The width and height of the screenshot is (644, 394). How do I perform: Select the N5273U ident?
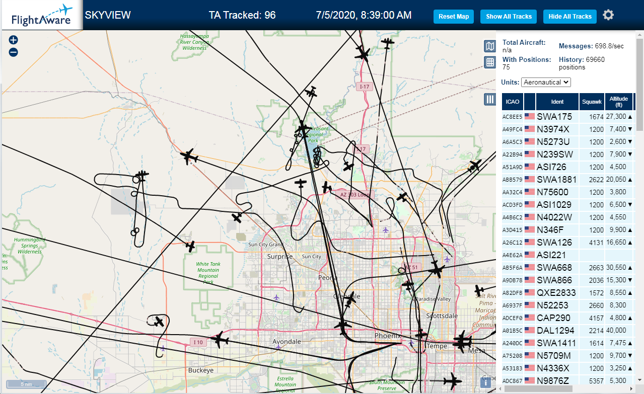(553, 141)
